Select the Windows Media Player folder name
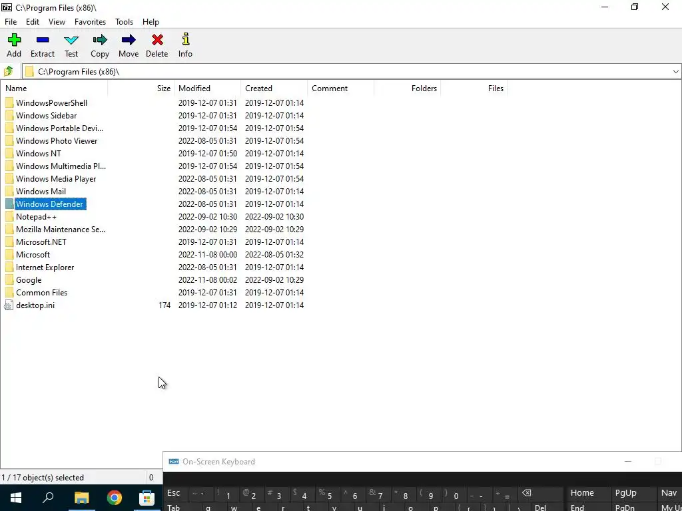Image resolution: width=682 pixels, height=511 pixels. click(x=56, y=178)
